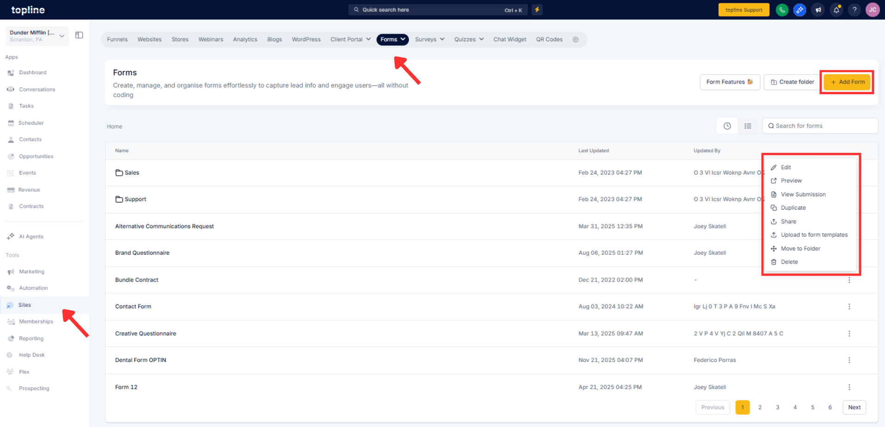Click the Create folder button
Screen dimensions: 885x427
[792, 82]
